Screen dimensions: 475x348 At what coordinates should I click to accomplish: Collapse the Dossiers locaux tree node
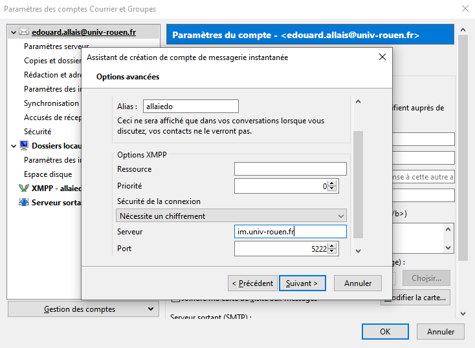[14, 146]
